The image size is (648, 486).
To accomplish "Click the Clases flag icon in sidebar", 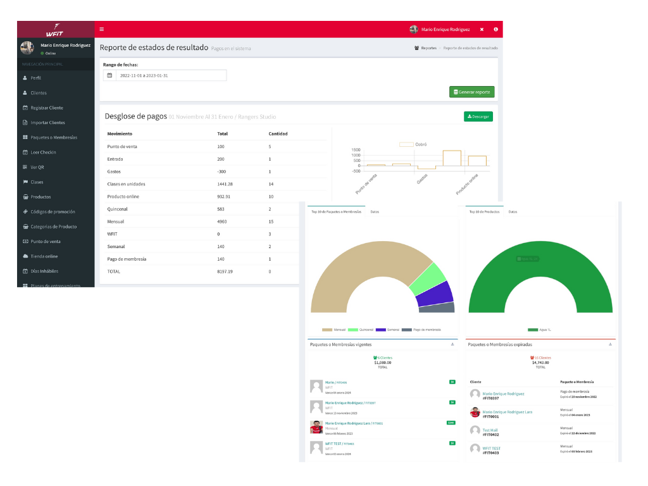I will tap(25, 182).
